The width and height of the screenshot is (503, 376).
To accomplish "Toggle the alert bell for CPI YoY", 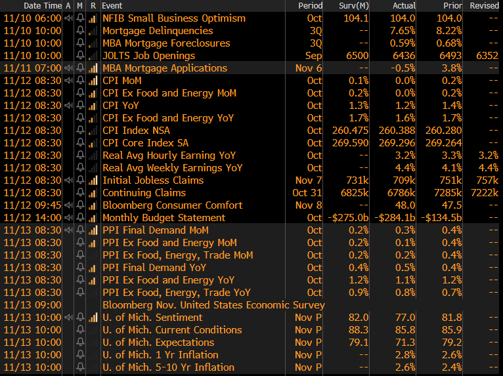I will (81, 106).
